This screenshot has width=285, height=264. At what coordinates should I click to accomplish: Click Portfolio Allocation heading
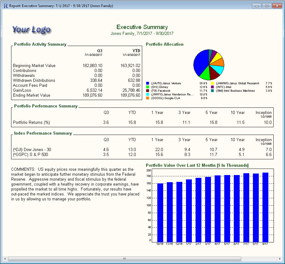[x=165, y=44]
